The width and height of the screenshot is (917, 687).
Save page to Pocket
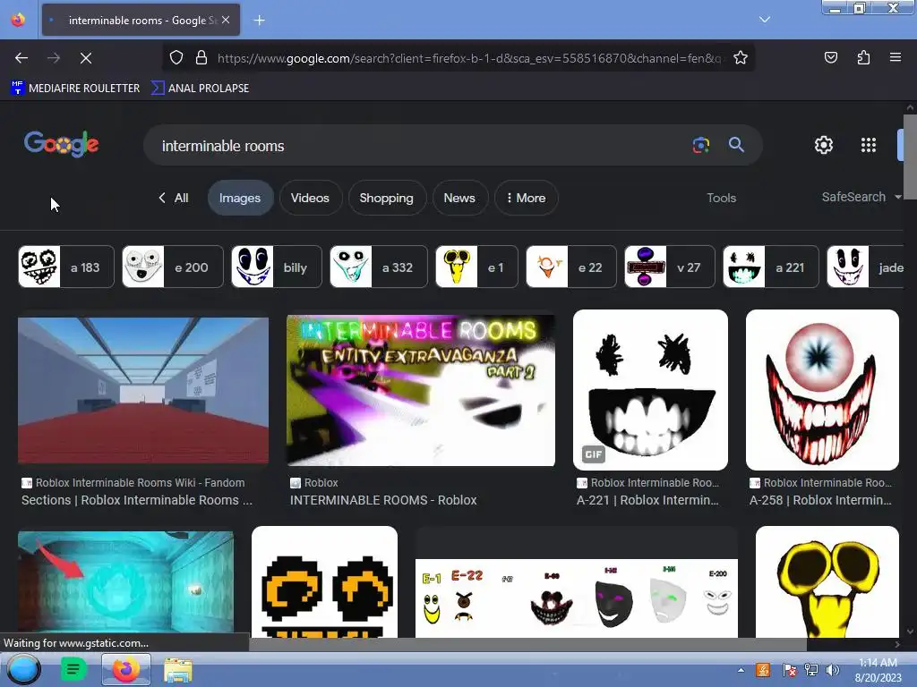(830, 57)
